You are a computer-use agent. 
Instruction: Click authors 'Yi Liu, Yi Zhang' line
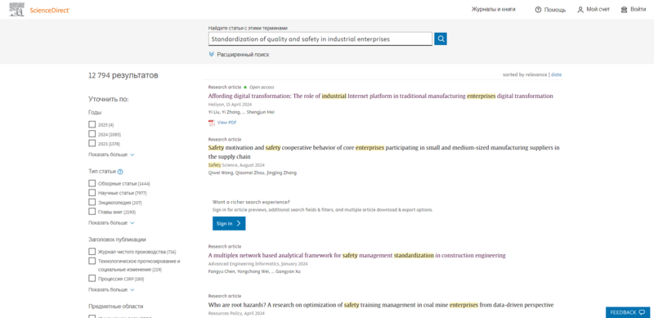click(241, 112)
